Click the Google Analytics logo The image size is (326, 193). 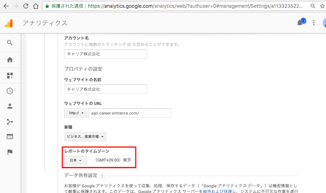click(x=9, y=23)
